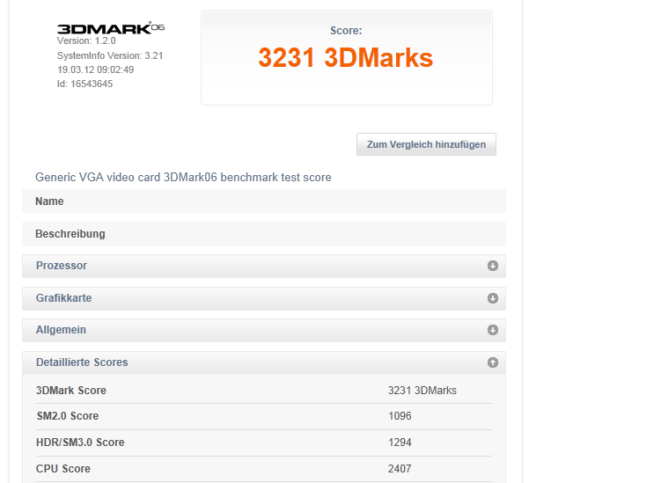Screen dimensions: 654x483
Task: Collapse Detaillierte Scores arrow icon
Action: pyautogui.click(x=493, y=362)
